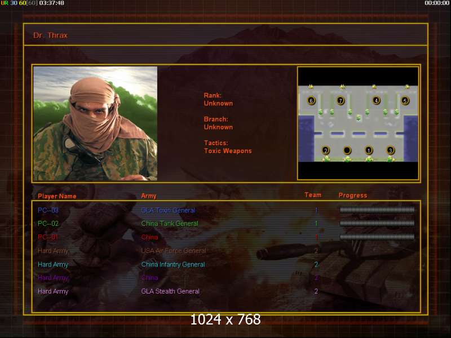451x338 pixels.
Task: Click the unnumbered black start marker on map
Action: (347, 150)
